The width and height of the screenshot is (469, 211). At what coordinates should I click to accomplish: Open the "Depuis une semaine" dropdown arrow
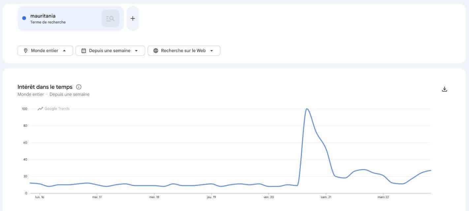click(136, 51)
